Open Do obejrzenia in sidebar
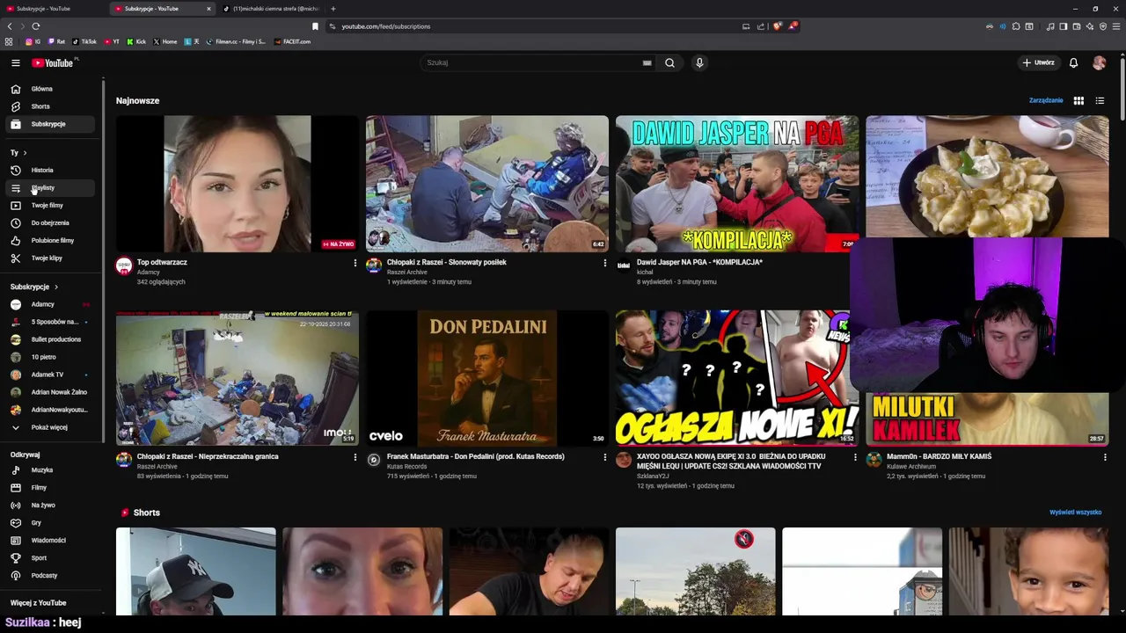Viewport: 1126px width, 633px height. coord(48,223)
